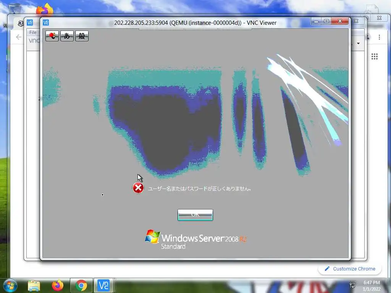Image resolution: width=391 pixels, height=293 pixels.
Task: Close the Chrome browser window
Action: (x=379, y=18)
